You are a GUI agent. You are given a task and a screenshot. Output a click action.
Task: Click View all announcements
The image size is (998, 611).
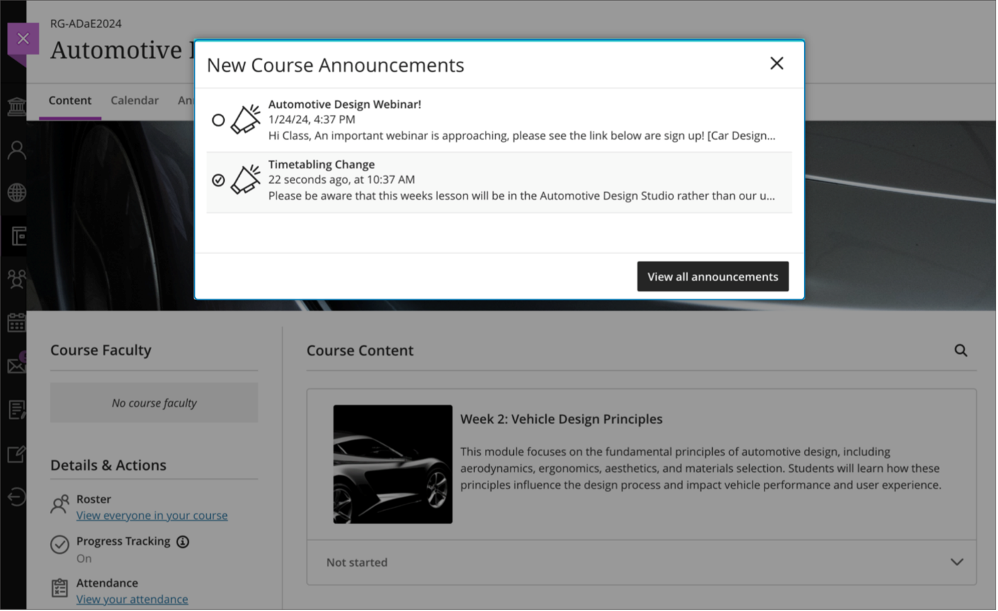pyautogui.click(x=713, y=276)
